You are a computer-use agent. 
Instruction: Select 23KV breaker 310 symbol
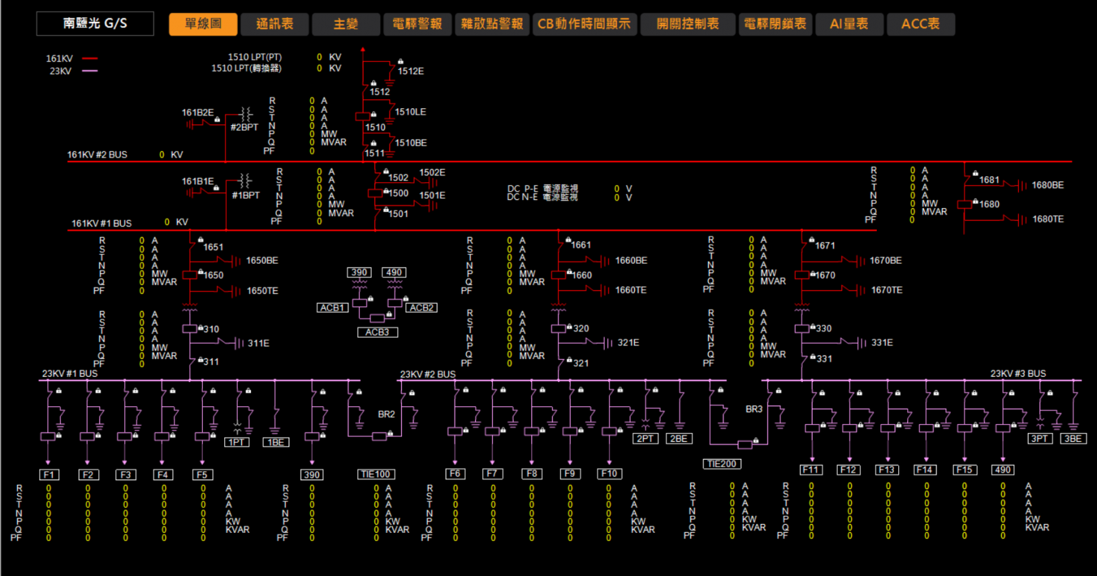(x=189, y=329)
